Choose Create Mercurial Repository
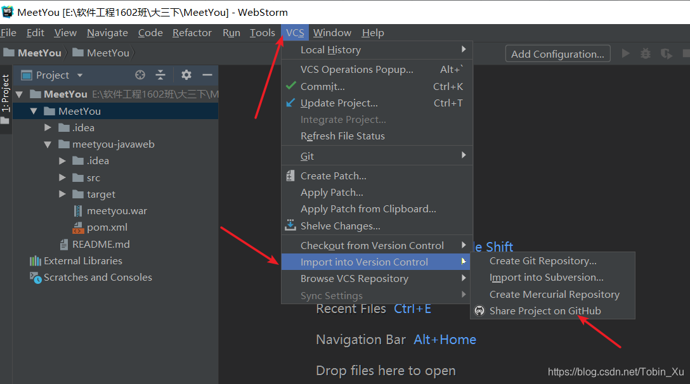The image size is (690, 384). coord(552,294)
